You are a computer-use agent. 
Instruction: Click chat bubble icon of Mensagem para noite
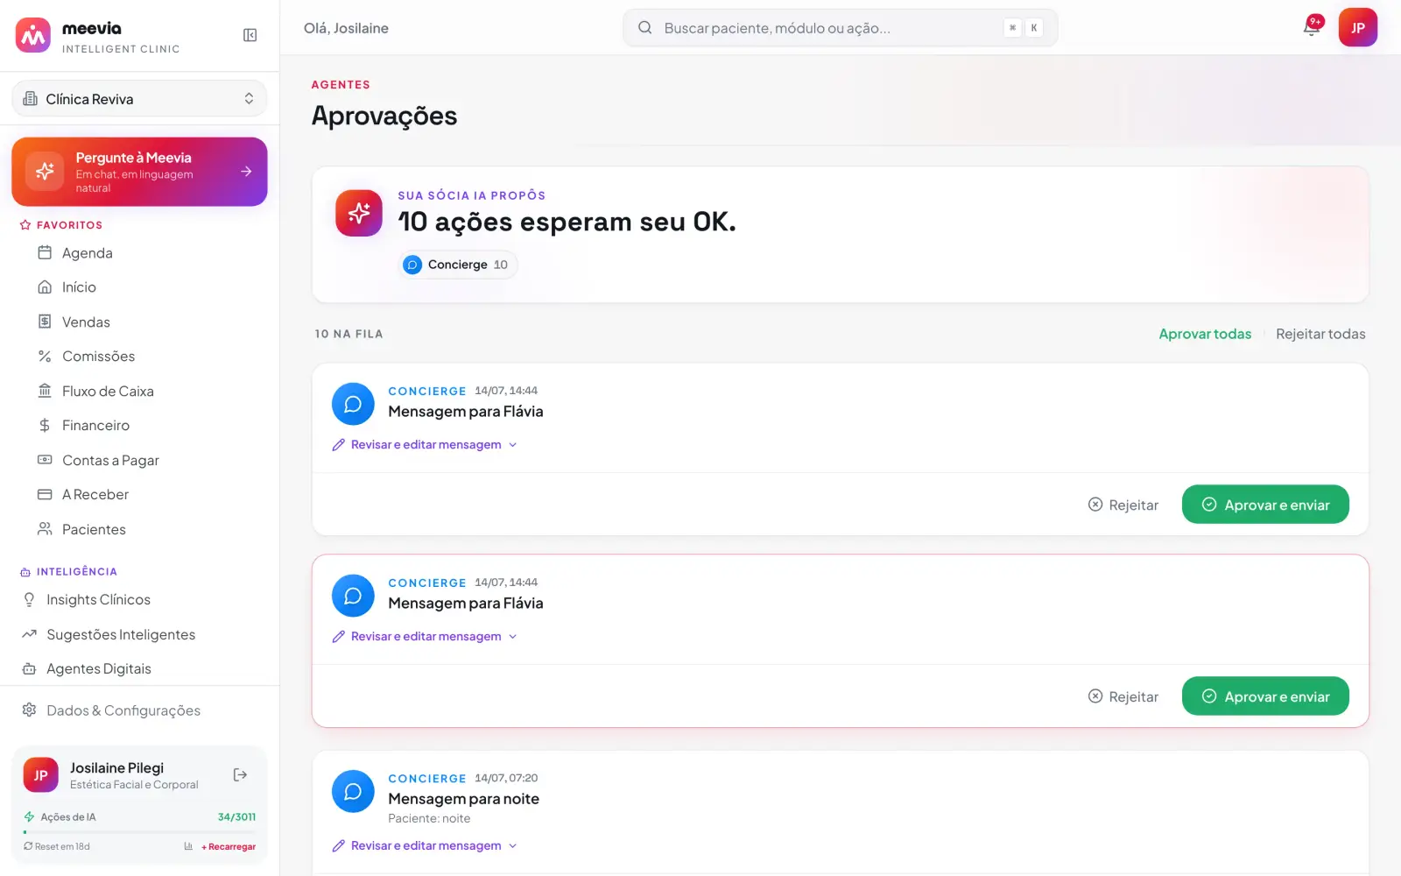coord(353,791)
